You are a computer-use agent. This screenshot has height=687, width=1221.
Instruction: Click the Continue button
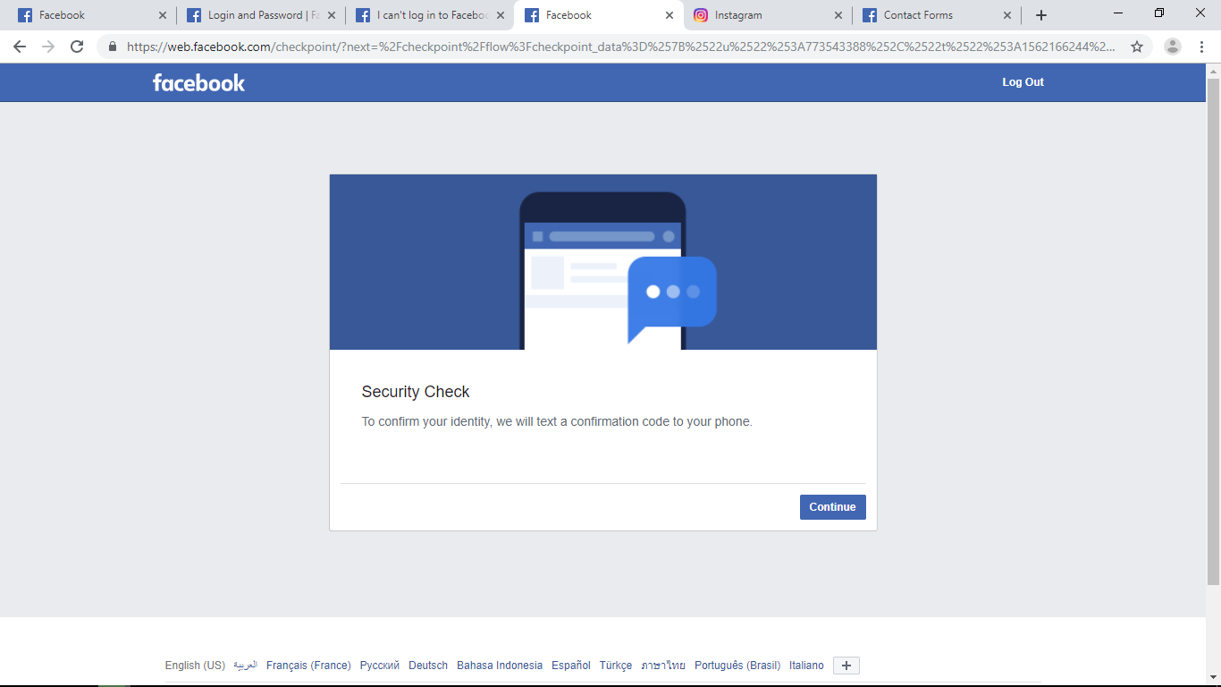point(832,507)
